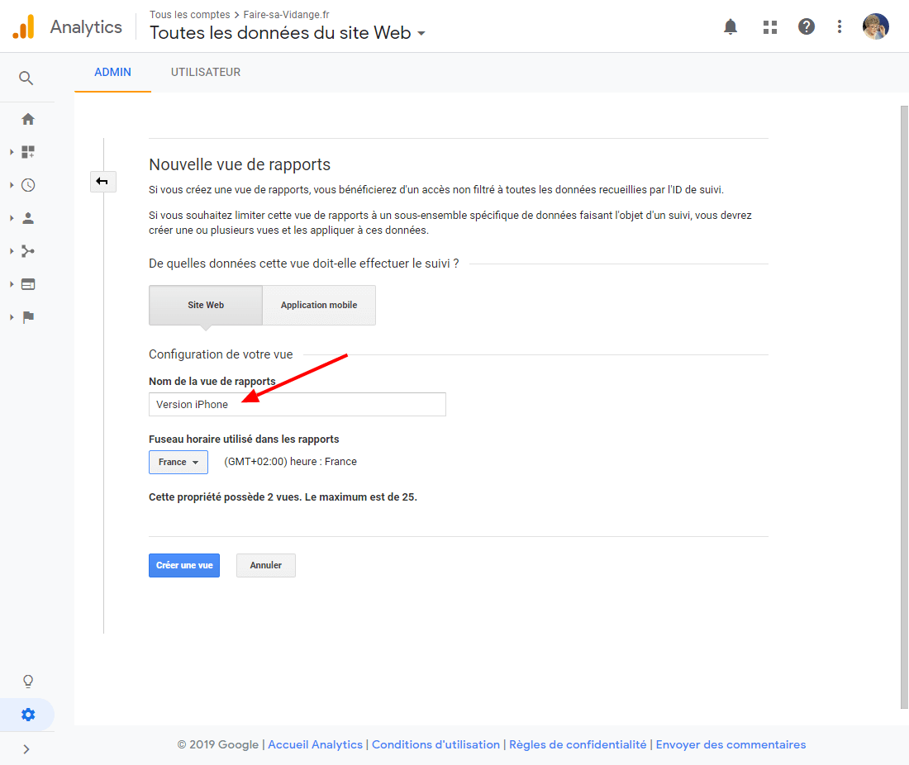909x765 pixels.
Task: Switch to the UTILISATEUR tab
Action: click(205, 72)
